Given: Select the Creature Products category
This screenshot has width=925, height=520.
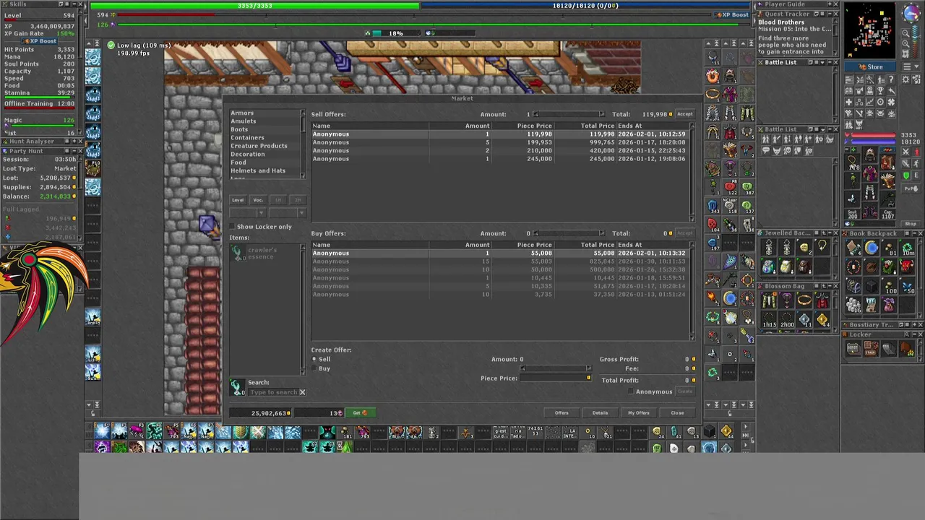Looking at the screenshot, I should [259, 146].
